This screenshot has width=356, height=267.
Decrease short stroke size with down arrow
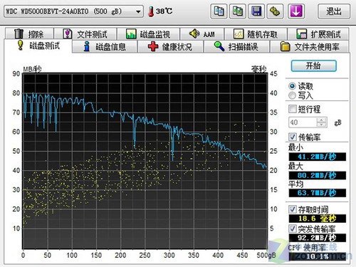click(x=322, y=125)
